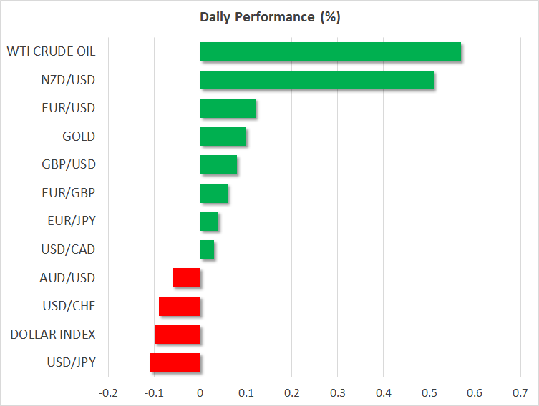Viewport: 539px width, 406px height.
Task: Select the GBP/USD green bar
Action: point(218,165)
